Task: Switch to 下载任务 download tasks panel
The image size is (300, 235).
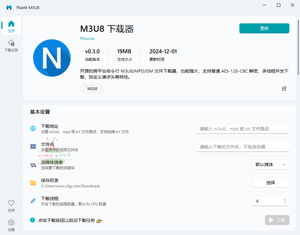Action: (11, 46)
